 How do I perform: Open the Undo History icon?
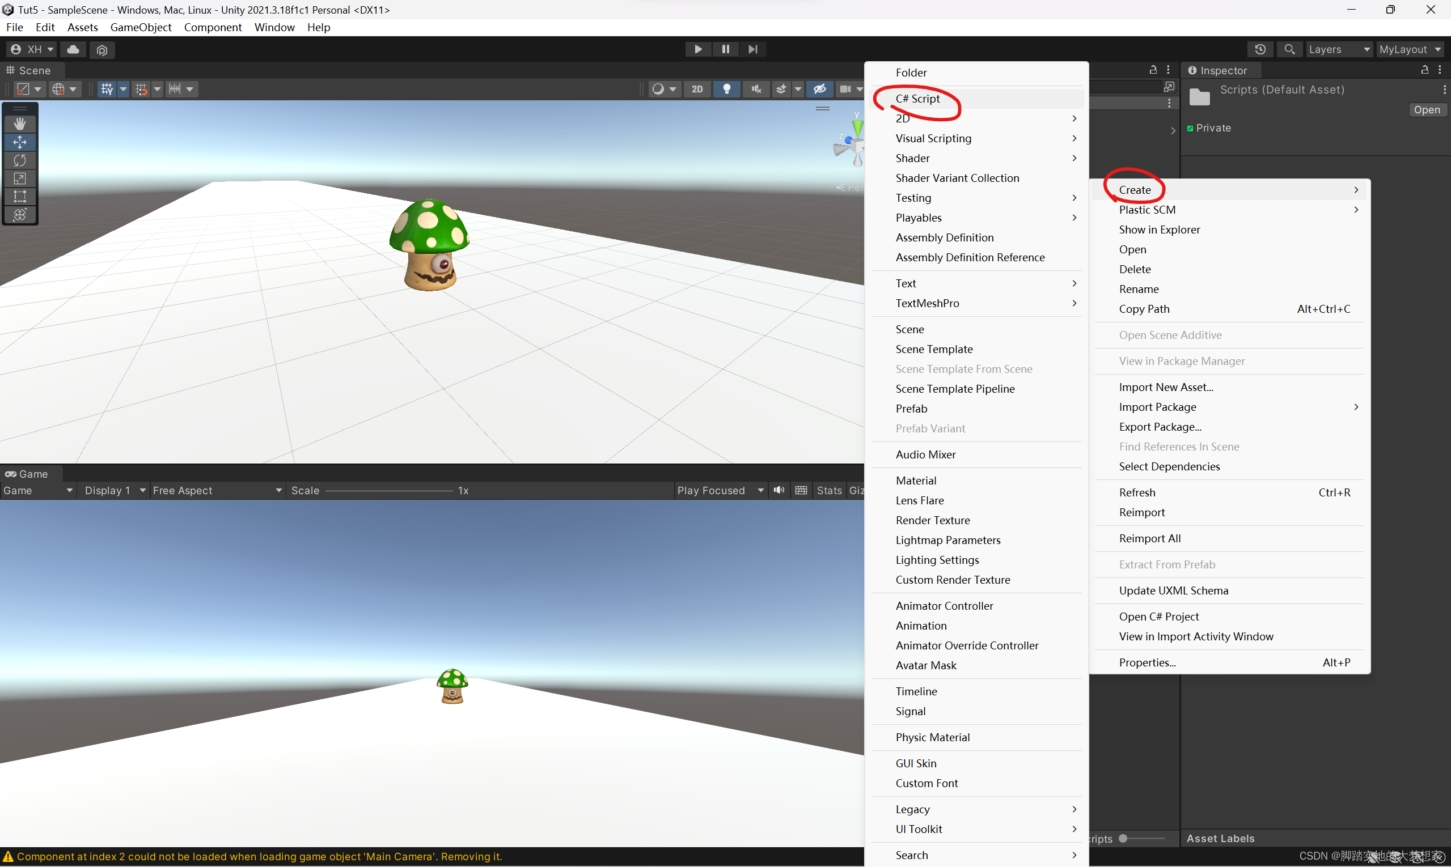(1260, 50)
